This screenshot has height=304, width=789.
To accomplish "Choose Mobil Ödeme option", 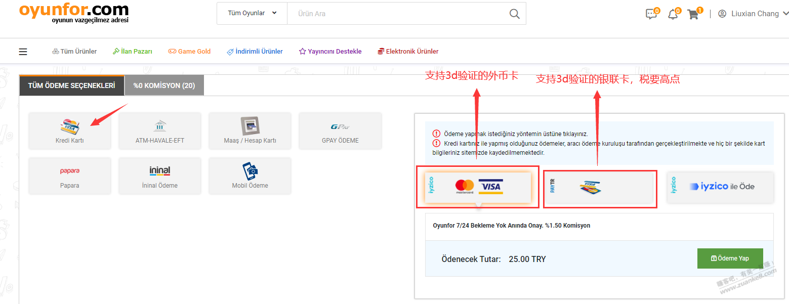I will click(x=250, y=176).
